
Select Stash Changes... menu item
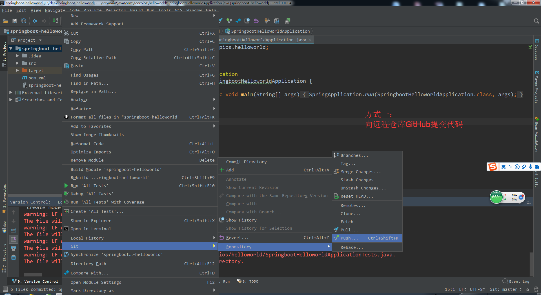367,180
